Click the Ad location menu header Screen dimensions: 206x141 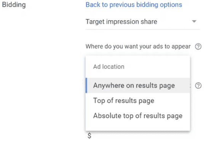[x=109, y=67]
